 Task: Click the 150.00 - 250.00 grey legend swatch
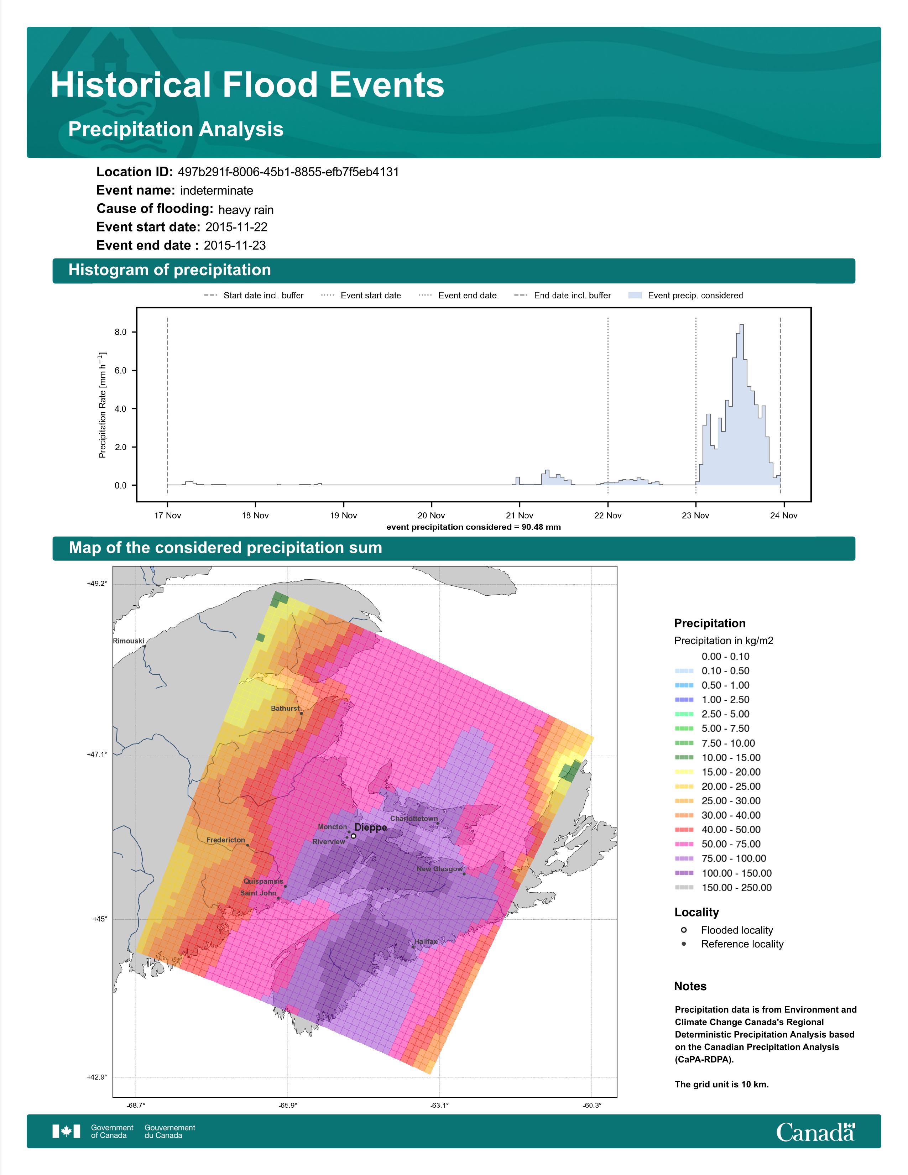point(684,888)
